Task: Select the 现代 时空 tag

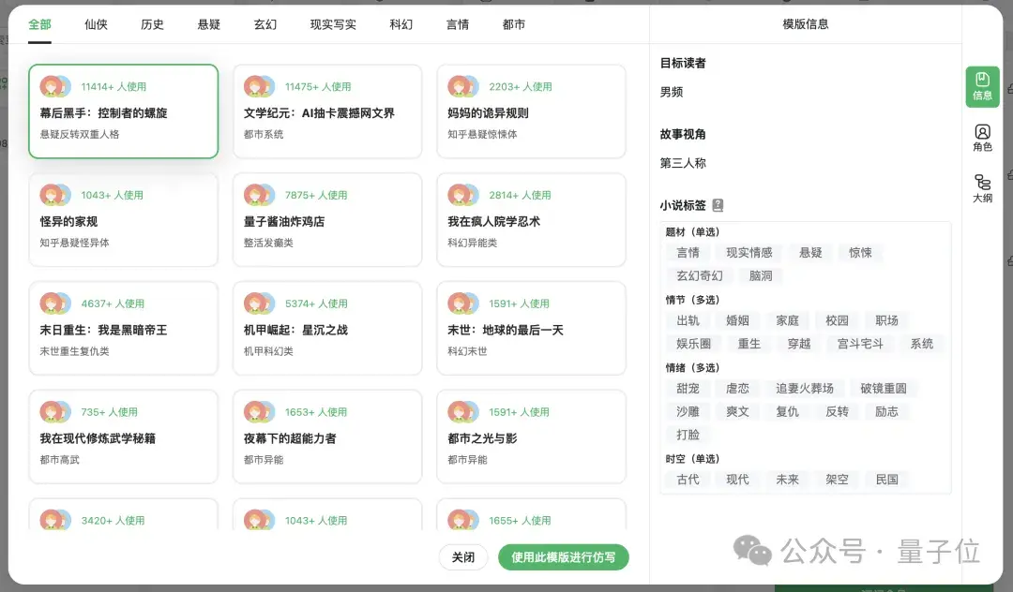Action: [x=737, y=480]
